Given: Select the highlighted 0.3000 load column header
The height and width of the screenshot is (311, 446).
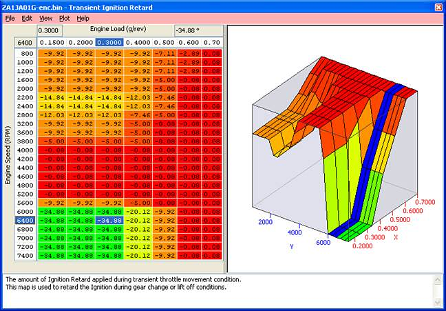Looking at the screenshot, I should (x=109, y=42).
